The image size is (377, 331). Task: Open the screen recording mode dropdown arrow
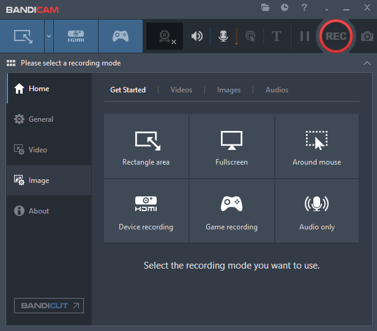coord(49,36)
